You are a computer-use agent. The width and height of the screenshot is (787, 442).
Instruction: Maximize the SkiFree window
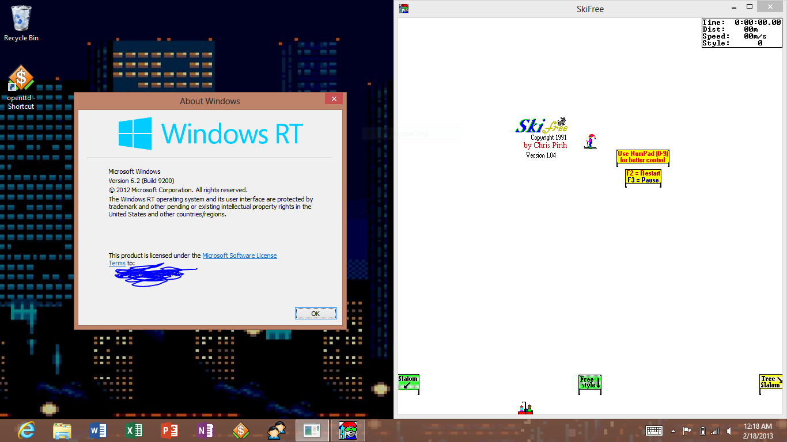tap(750, 7)
